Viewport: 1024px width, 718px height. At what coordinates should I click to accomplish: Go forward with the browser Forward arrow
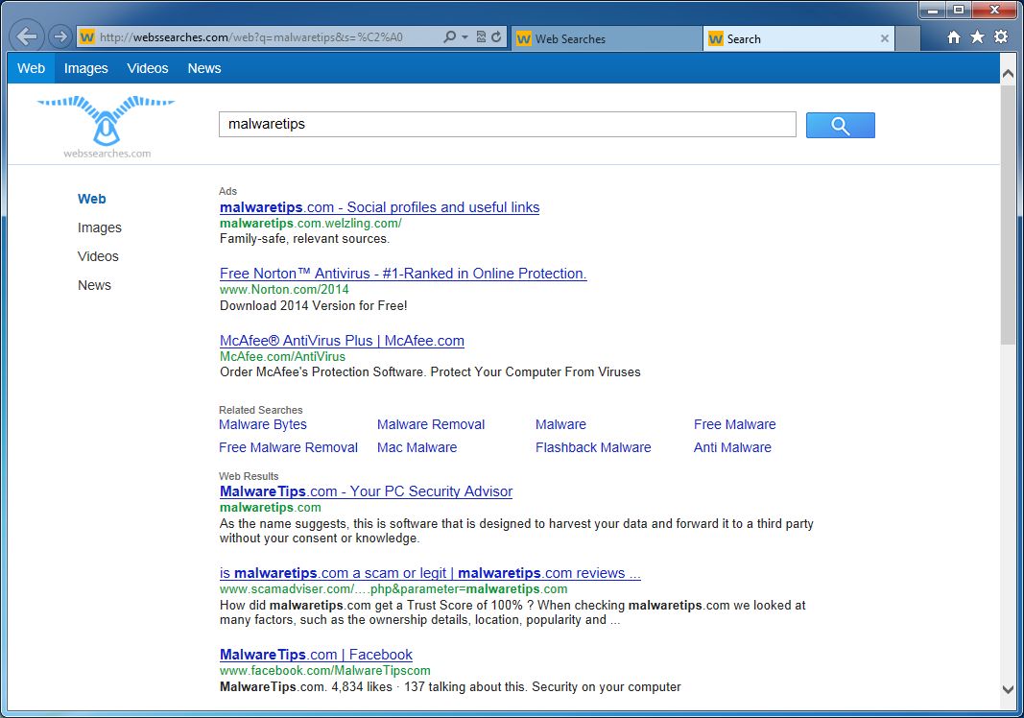(x=60, y=36)
